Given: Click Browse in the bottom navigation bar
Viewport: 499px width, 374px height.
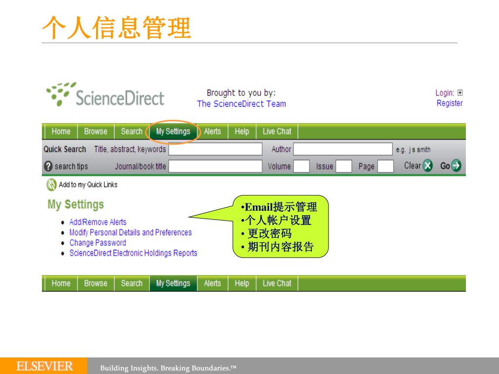Looking at the screenshot, I should click(96, 283).
